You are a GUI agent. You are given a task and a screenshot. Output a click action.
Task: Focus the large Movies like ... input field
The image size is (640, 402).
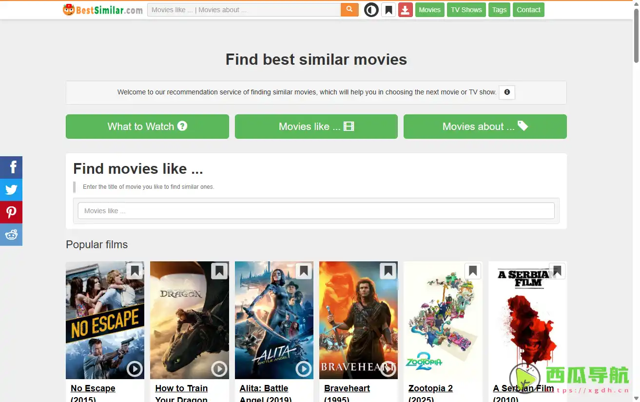pyautogui.click(x=316, y=211)
